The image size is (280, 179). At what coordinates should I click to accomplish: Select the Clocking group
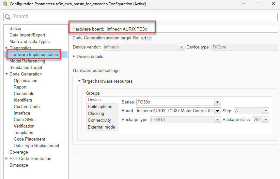click(x=96, y=113)
